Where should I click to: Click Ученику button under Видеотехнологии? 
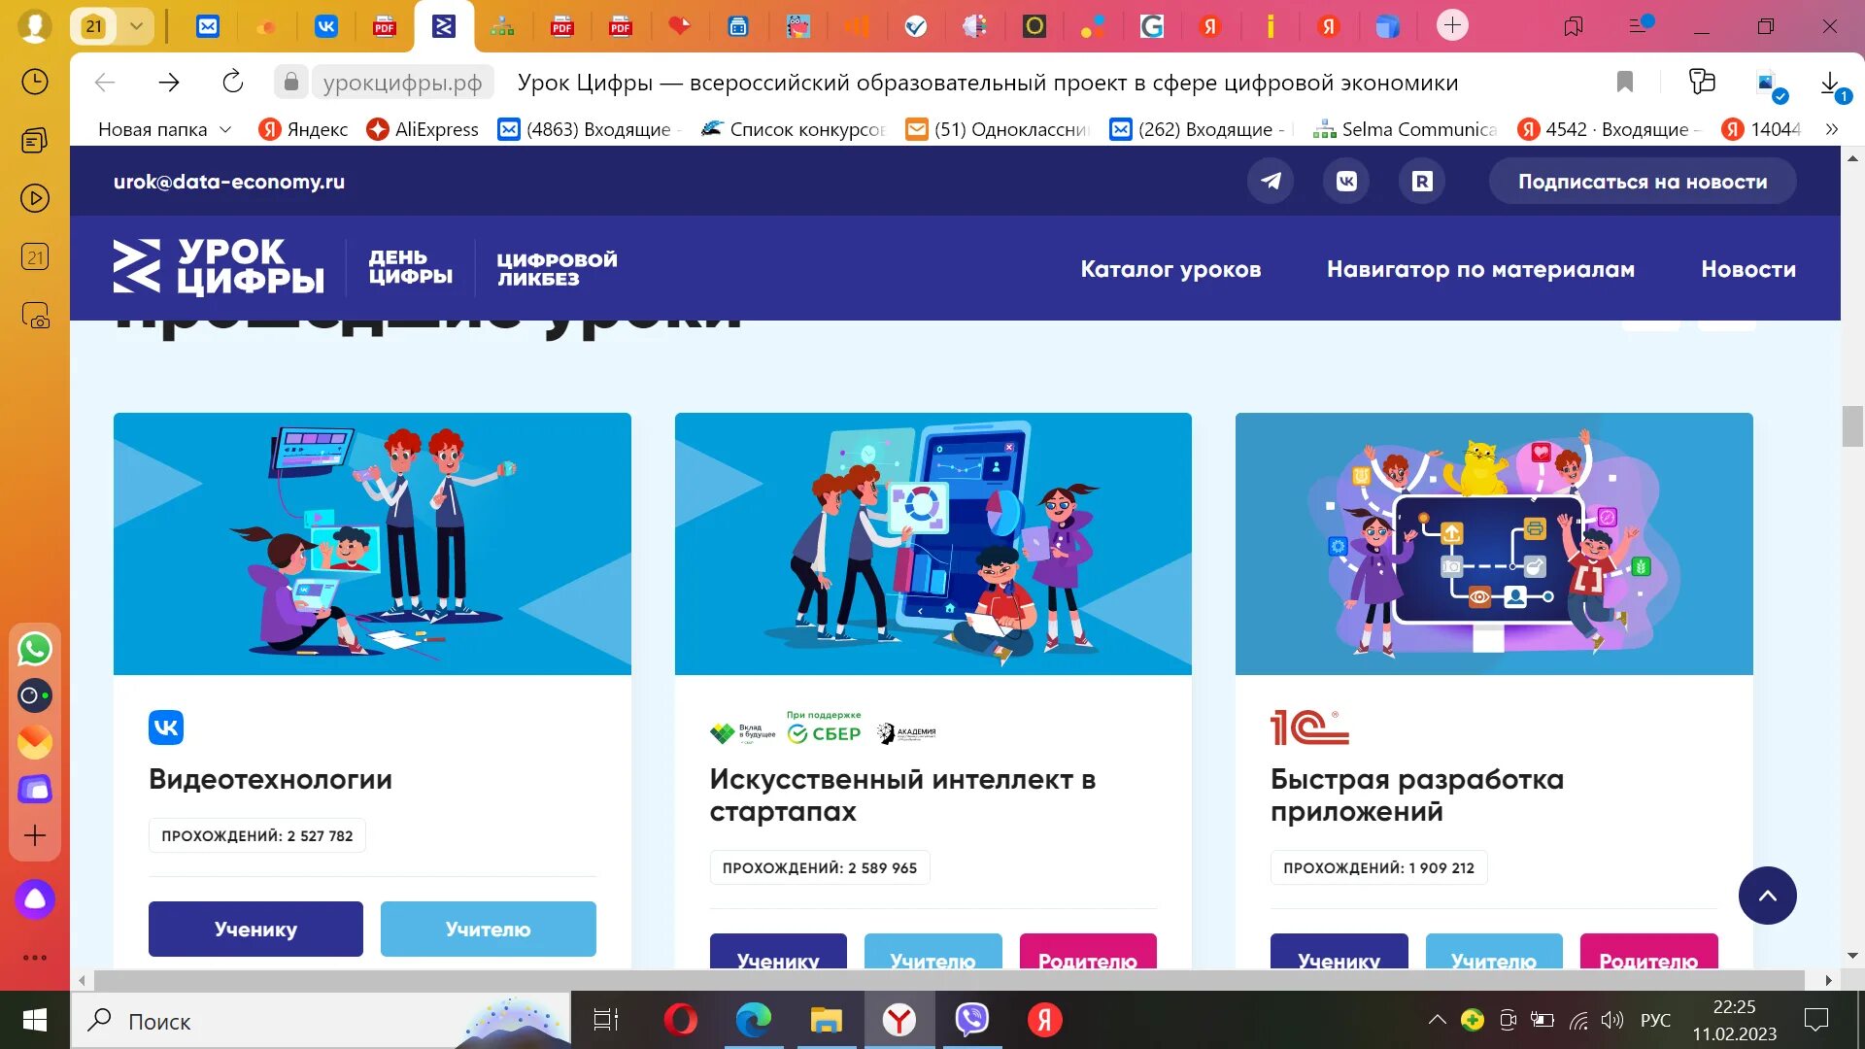click(x=255, y=930)
